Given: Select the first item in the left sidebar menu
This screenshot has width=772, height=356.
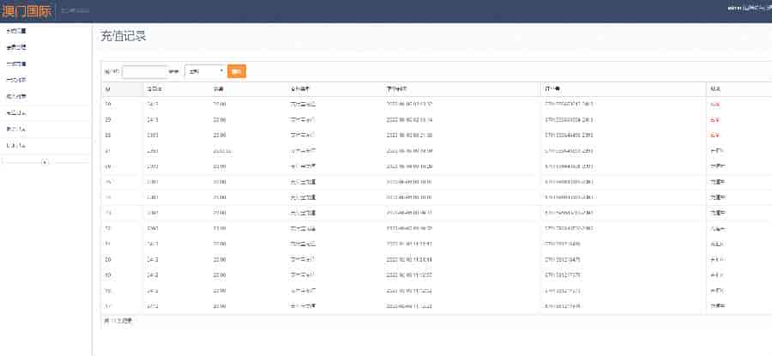Looking at the screenshot, I should [15, 31].
